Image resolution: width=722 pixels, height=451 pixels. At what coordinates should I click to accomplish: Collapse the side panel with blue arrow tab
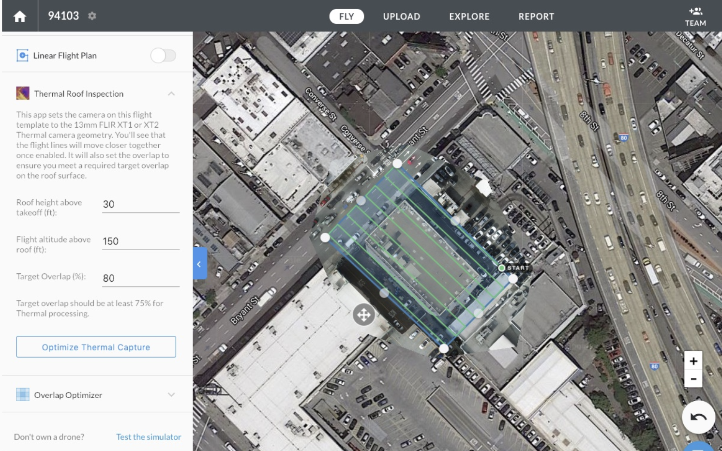click(199, 264)
